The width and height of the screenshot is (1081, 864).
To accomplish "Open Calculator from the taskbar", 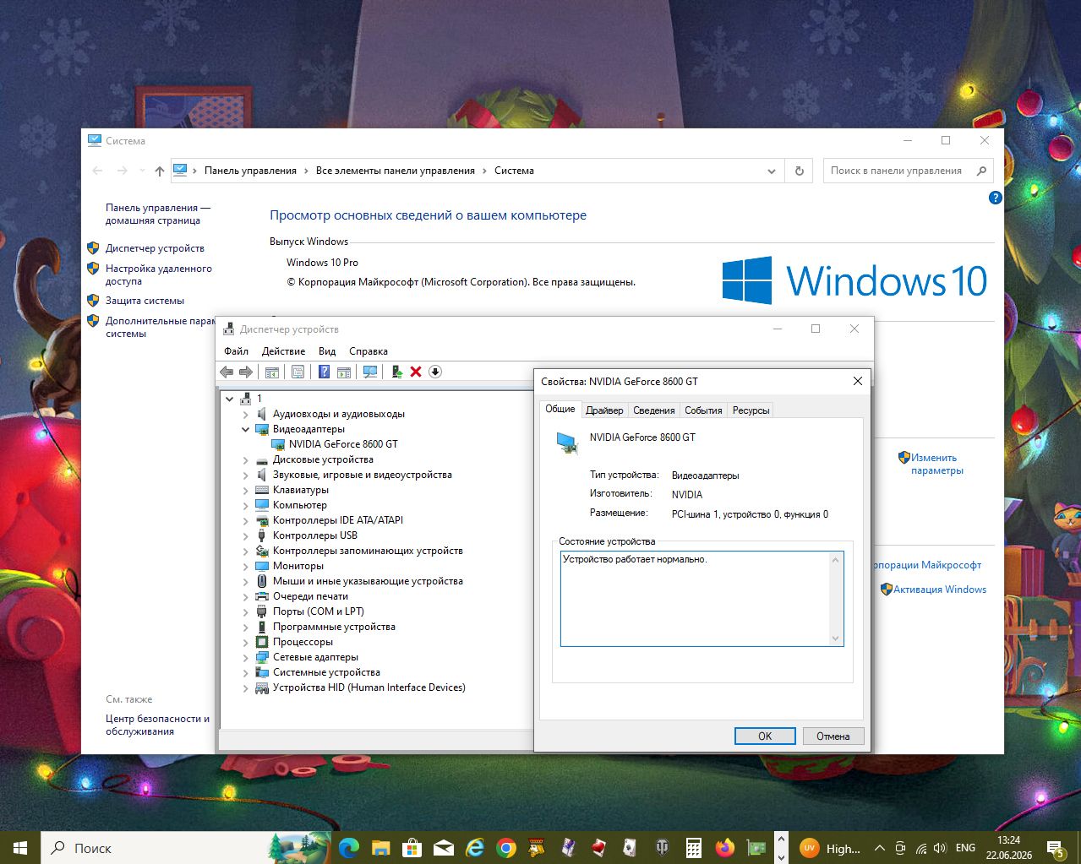I will 693,847.
